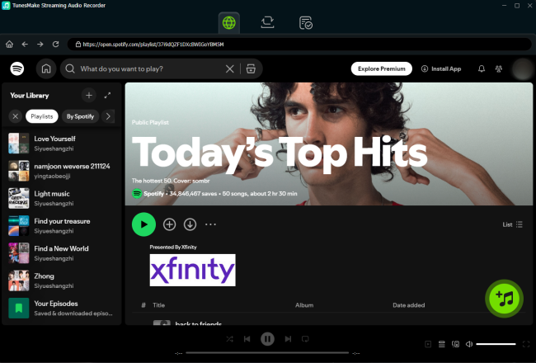Adjust the volume slider

(496, 344)
